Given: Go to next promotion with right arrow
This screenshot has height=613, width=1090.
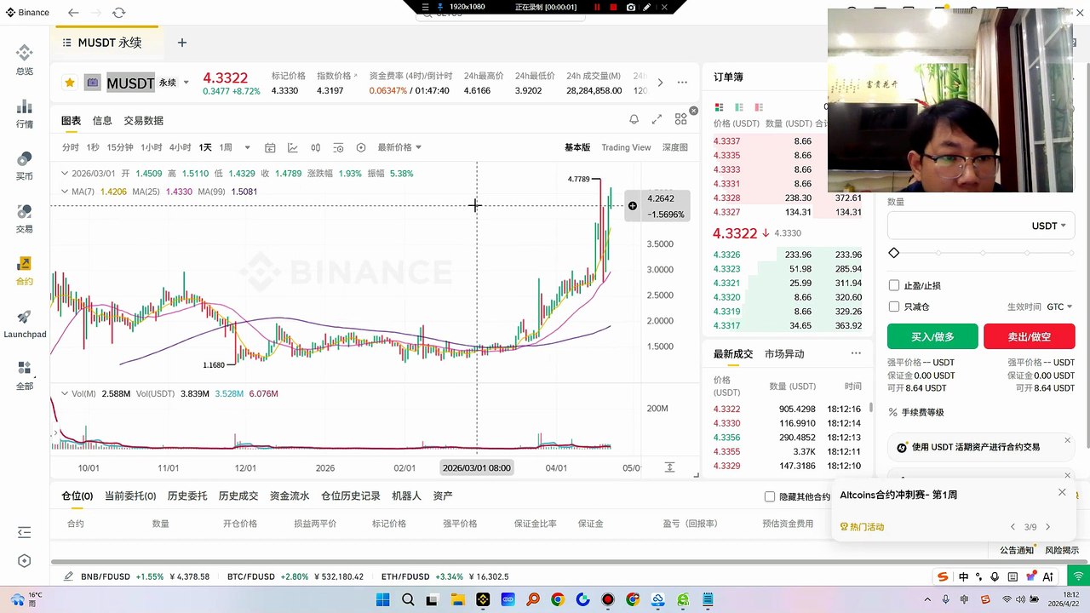Looking at the screenshot, I should coord(1047,527).
